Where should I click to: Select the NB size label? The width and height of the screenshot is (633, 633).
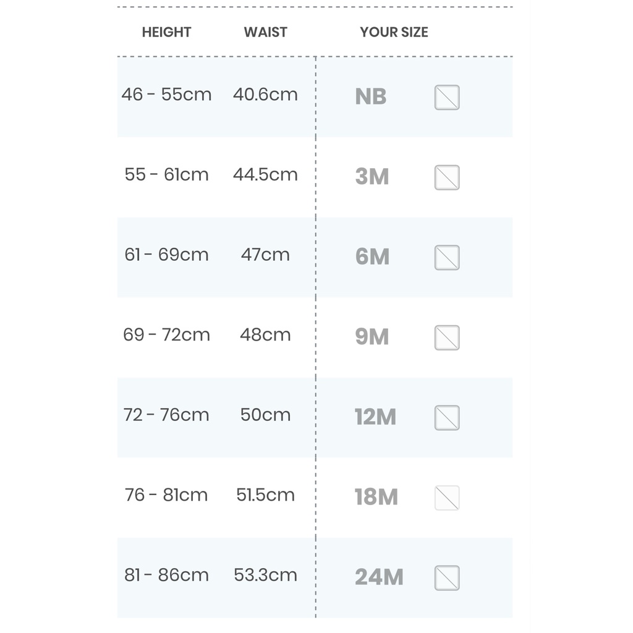371,97
